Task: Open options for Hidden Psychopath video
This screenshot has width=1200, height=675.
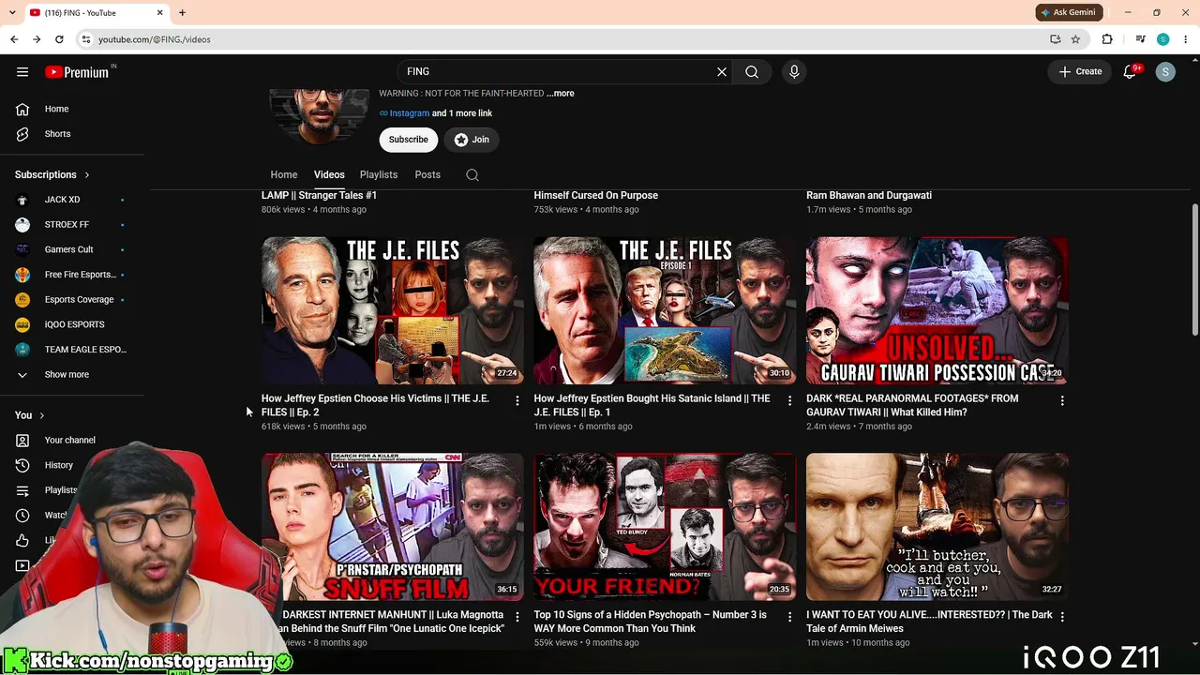Action: tap(789, 618)
